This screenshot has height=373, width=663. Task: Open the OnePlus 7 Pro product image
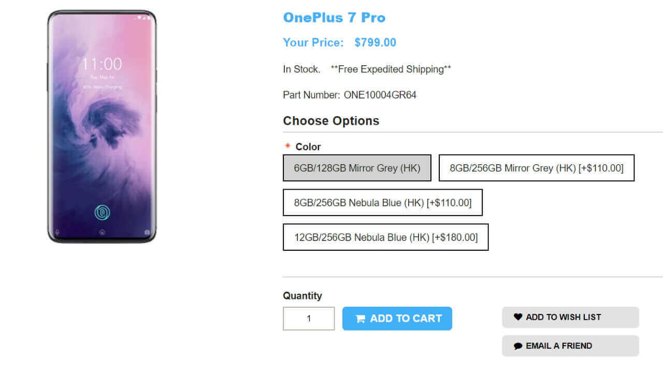coord(102,126)
